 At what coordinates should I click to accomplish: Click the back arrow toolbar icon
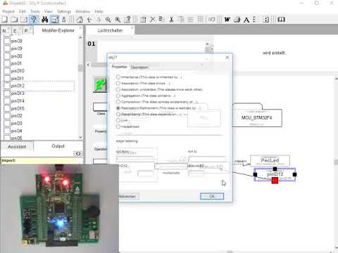click(x=89, y=20)
